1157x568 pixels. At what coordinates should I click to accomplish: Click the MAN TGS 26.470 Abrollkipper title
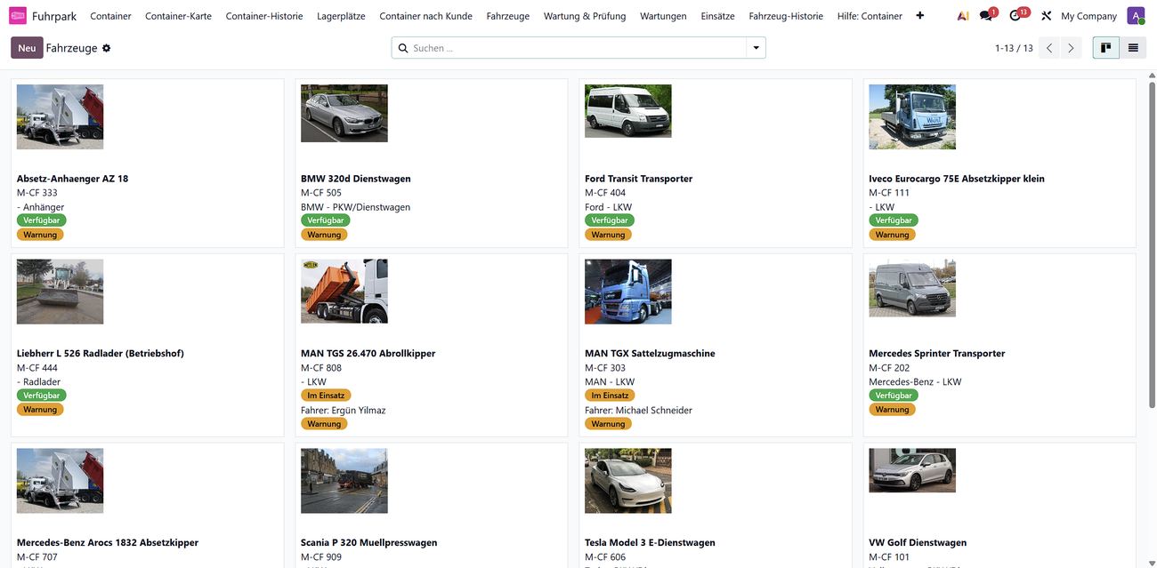tap(368, 354)
